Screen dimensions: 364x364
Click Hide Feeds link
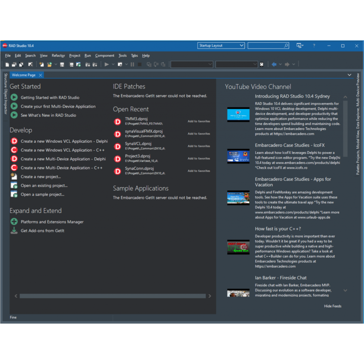(x=333, y=306)
